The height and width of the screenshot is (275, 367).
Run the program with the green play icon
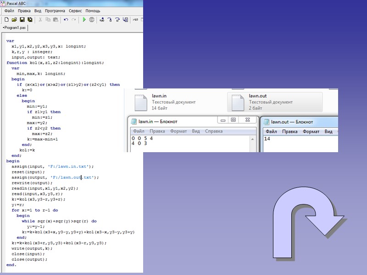pos(84,20)
